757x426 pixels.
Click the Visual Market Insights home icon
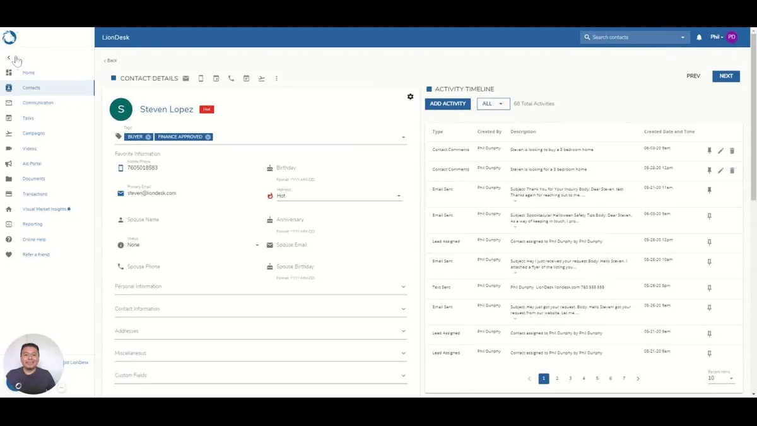9,209
